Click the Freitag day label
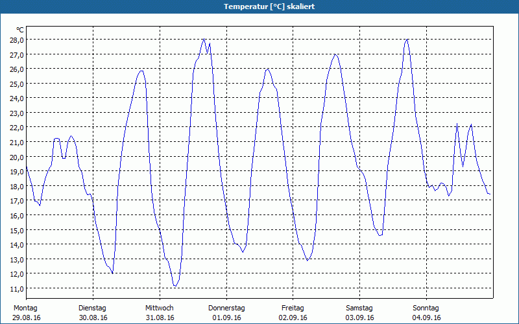The width and height of the screenshot is (519, 324). [293, 308]
